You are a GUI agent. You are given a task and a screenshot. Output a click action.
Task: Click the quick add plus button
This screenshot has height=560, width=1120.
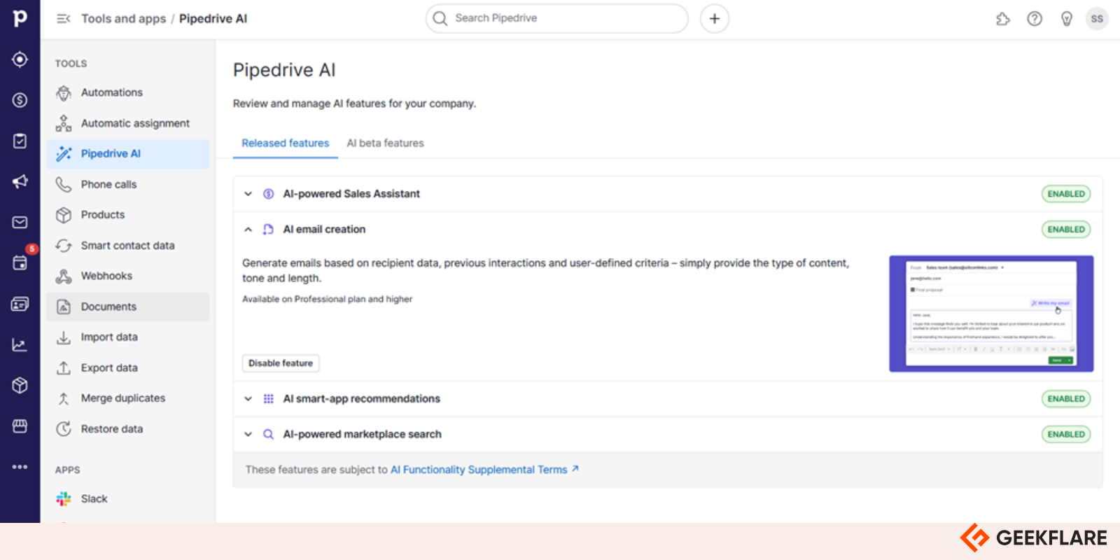point(715,19)
